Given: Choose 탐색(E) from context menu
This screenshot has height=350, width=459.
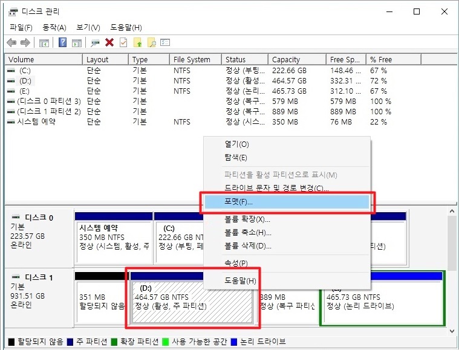Looking at the screenshot, I should point(287,158).
